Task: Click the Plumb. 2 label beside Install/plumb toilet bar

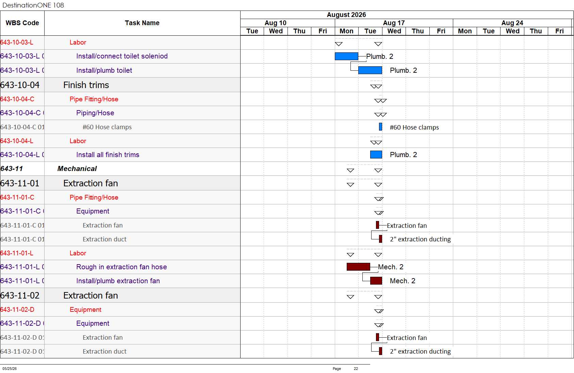Action: [404, 70]
